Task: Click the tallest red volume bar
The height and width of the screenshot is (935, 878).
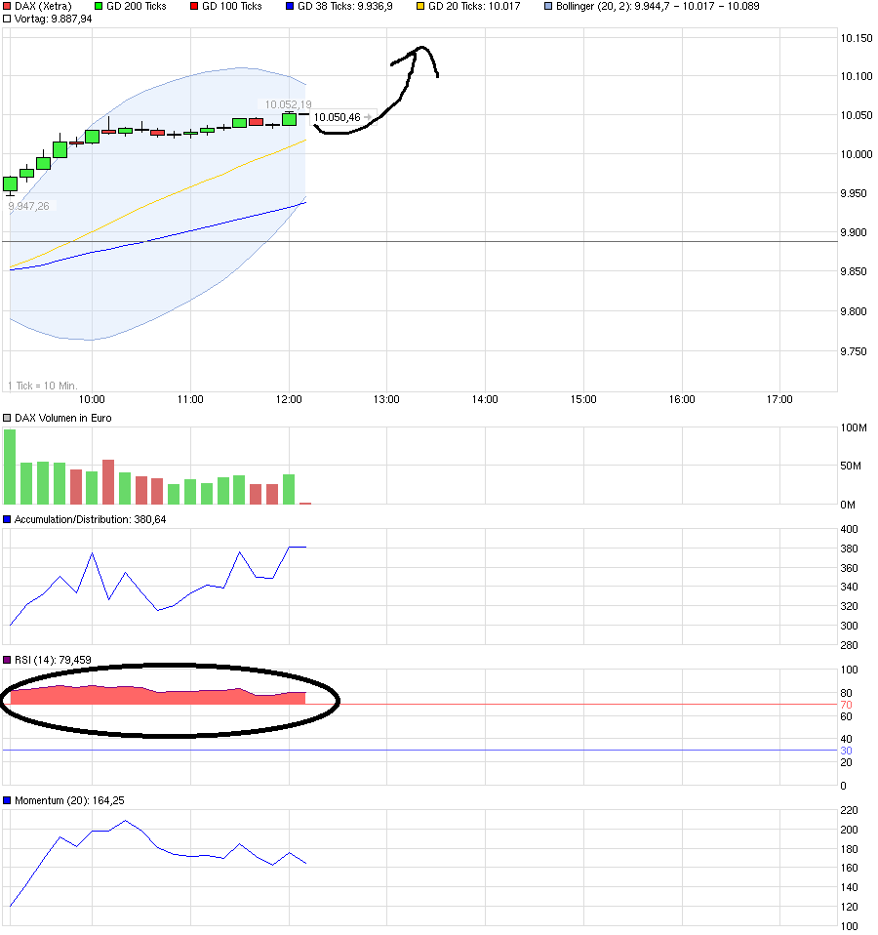Action: 108,482
